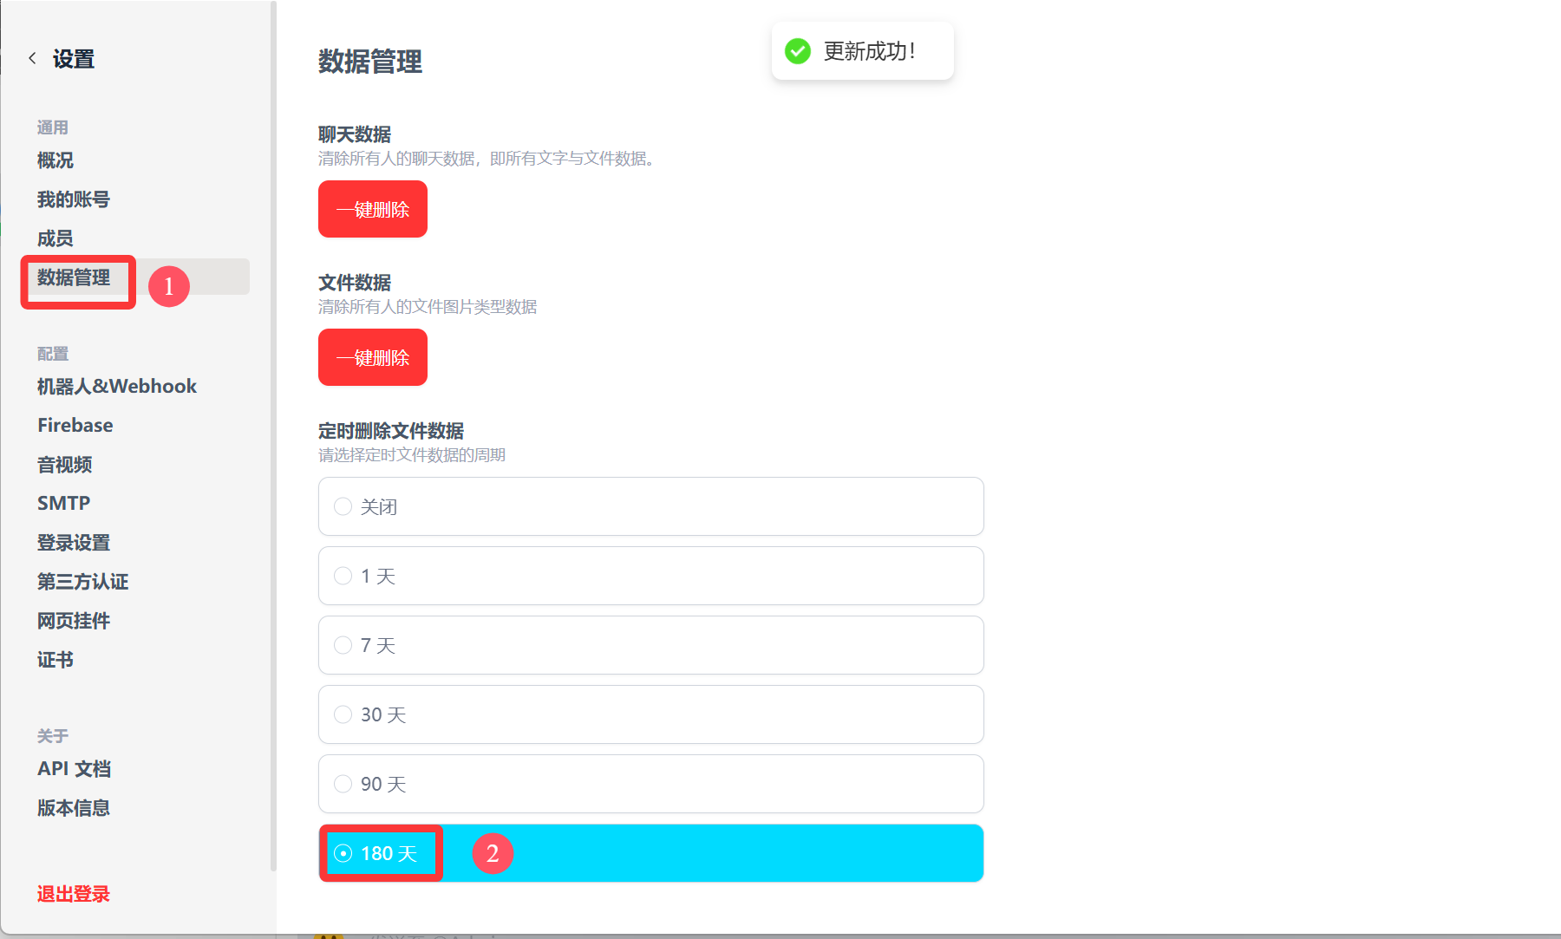
Task: Open the 成员 section
Action: click(56, 238)
